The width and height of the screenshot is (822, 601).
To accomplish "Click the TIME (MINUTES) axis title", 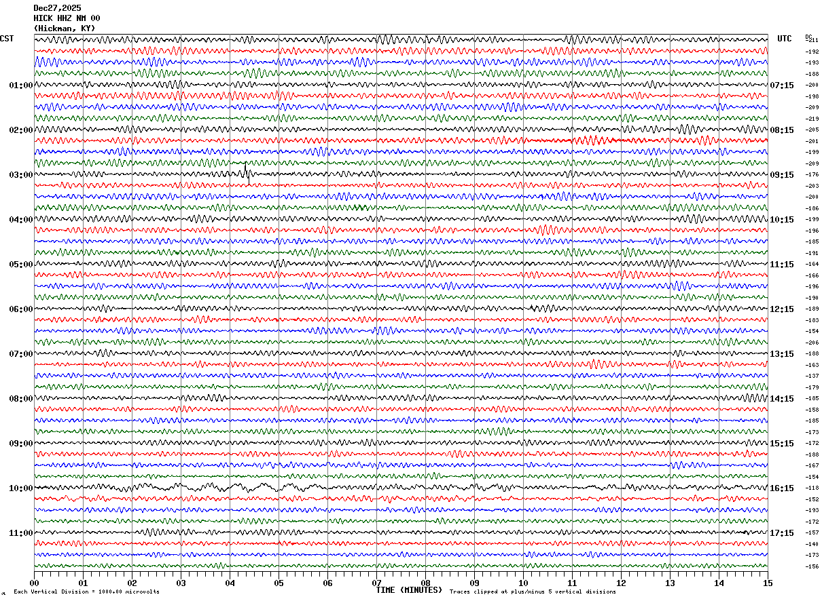I will click(x=409, y=590).
